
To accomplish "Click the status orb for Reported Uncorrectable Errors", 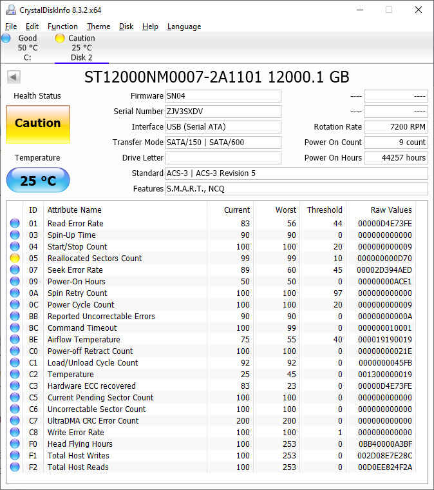I will [15, 316].
